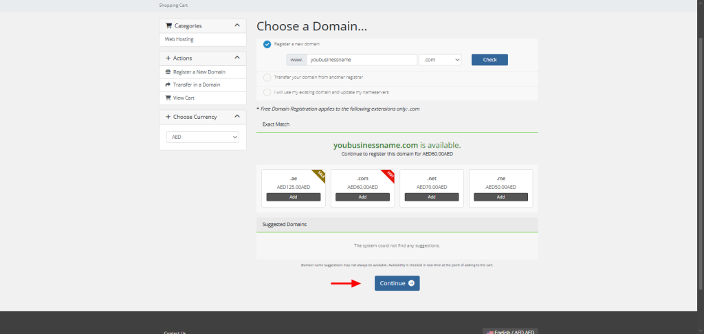Click the Free Domain Registration note

coord(338,109)
